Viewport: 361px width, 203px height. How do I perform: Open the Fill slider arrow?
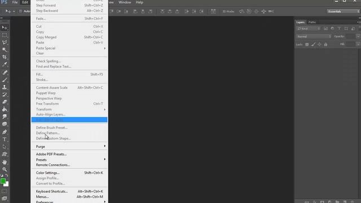coord(358,44)
